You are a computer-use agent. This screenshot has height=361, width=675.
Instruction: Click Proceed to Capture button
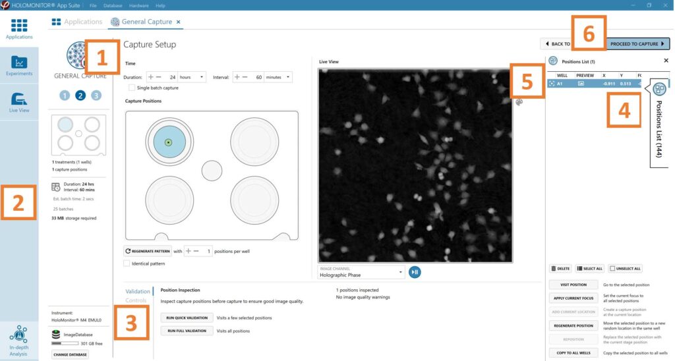pos(638,43)
